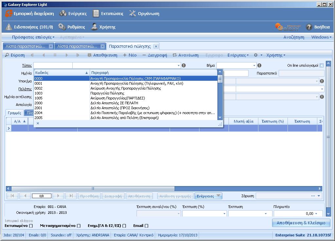Open toolbar Χρήστης dropdown
Image resolution: width=335 pixels, height=241 pixels.
(276, 55)
